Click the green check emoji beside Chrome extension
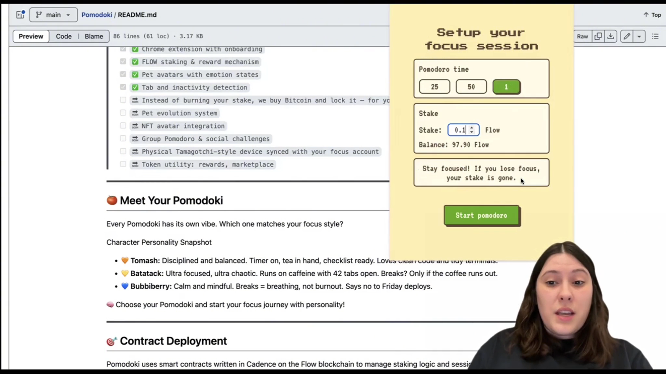666x374 pixels. (135, 49)
